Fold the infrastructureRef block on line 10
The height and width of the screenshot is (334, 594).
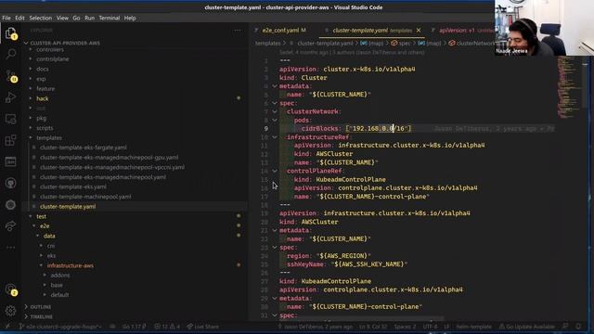point(275,137)
